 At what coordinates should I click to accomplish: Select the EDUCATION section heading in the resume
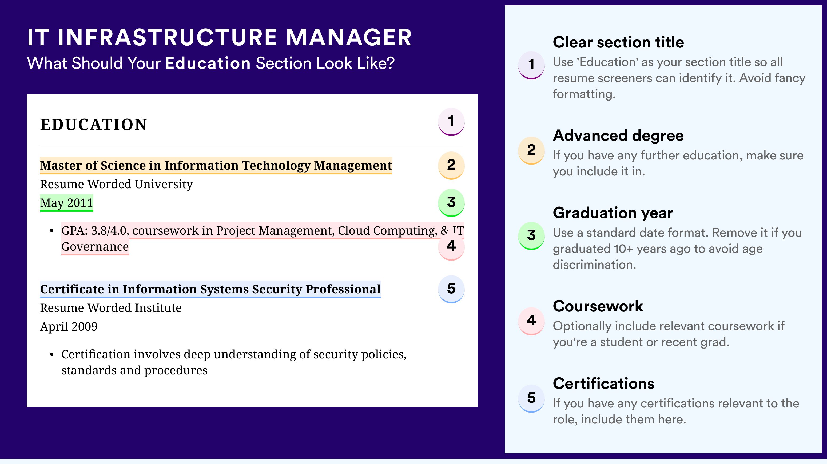point(93,125)
